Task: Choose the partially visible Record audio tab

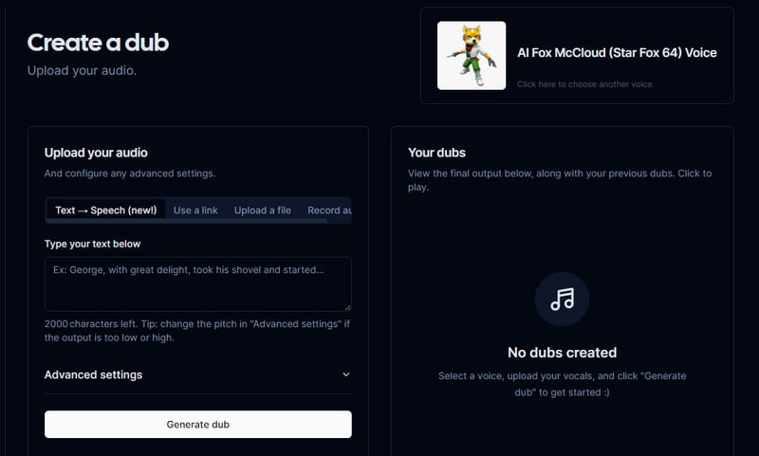Action: (328, 210)
